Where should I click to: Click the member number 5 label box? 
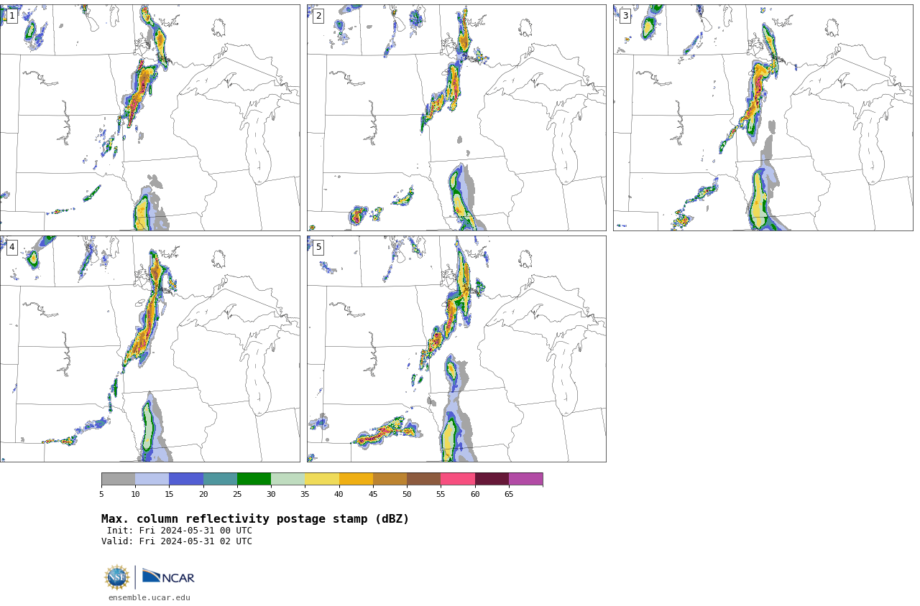pos(318,247)
